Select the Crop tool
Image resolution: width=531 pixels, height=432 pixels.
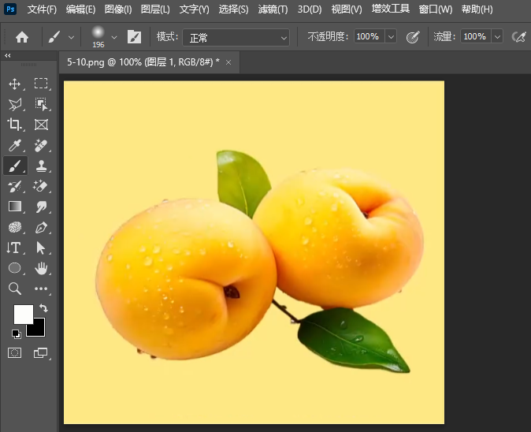[x=14, y=125]
